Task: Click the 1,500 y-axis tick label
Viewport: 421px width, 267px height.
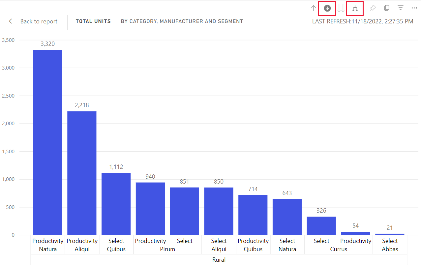Action: click(8, 152)
